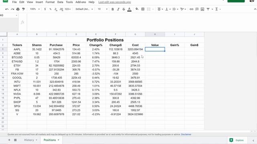This screenshot has width=257, height=144.
Task: Click the Text wrapping icon
Action: click(174, 9)
